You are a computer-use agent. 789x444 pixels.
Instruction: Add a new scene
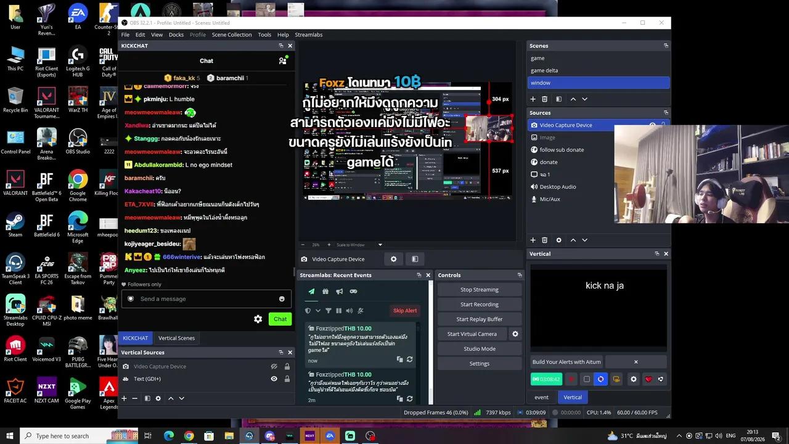pyautogui.click(x=533, y=99)
